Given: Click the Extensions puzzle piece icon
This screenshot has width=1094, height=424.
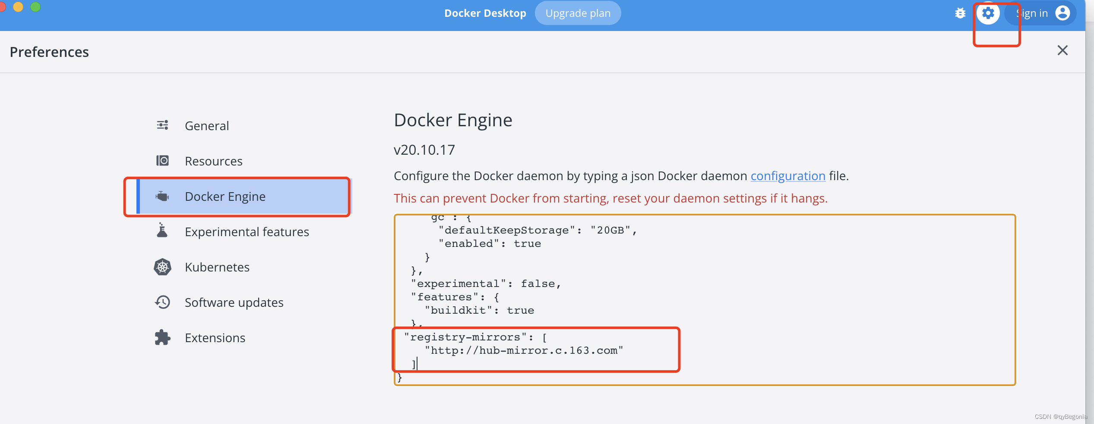Looking at the screenshot, I should 162,337.
